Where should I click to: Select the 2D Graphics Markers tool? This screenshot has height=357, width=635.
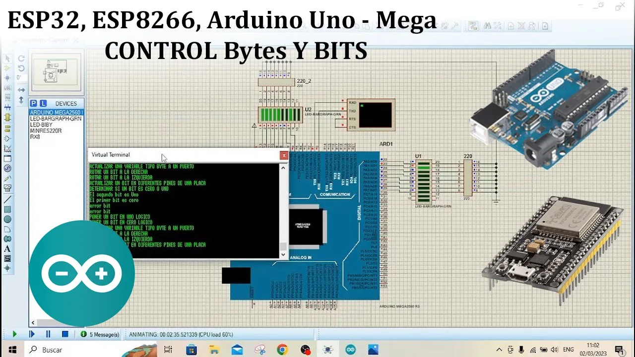tap(7, 269)
